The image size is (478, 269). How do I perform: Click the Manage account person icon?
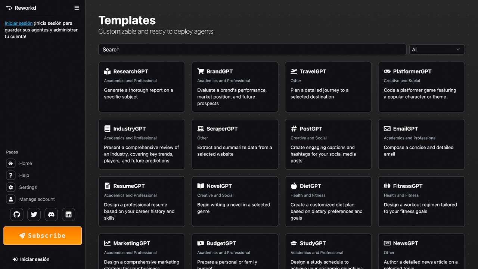click(10, 199)
